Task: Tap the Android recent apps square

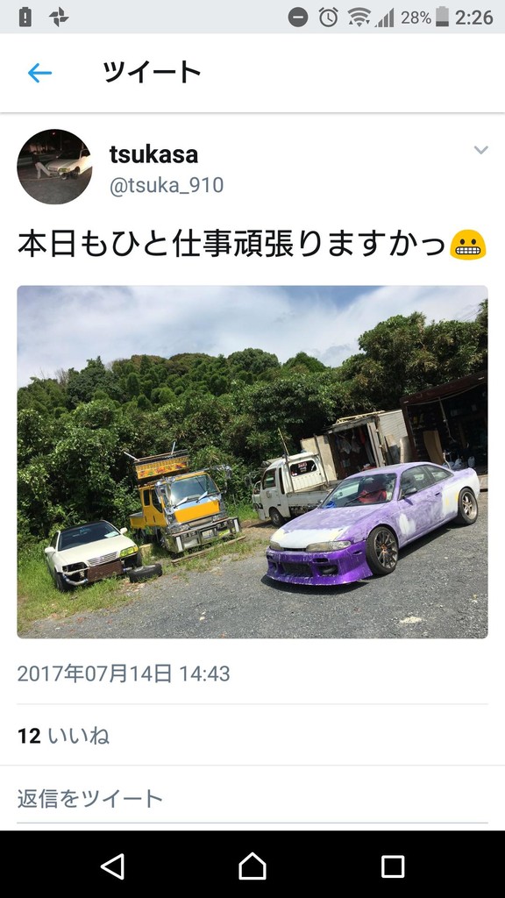Action: (393, 866)
